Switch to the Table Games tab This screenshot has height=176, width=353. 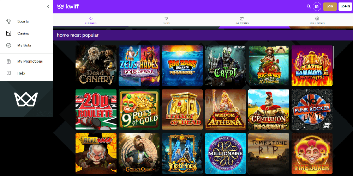pos(317,20)
